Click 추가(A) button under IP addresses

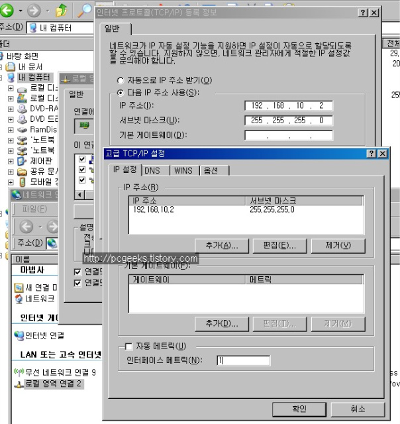[x=222, y=246]
